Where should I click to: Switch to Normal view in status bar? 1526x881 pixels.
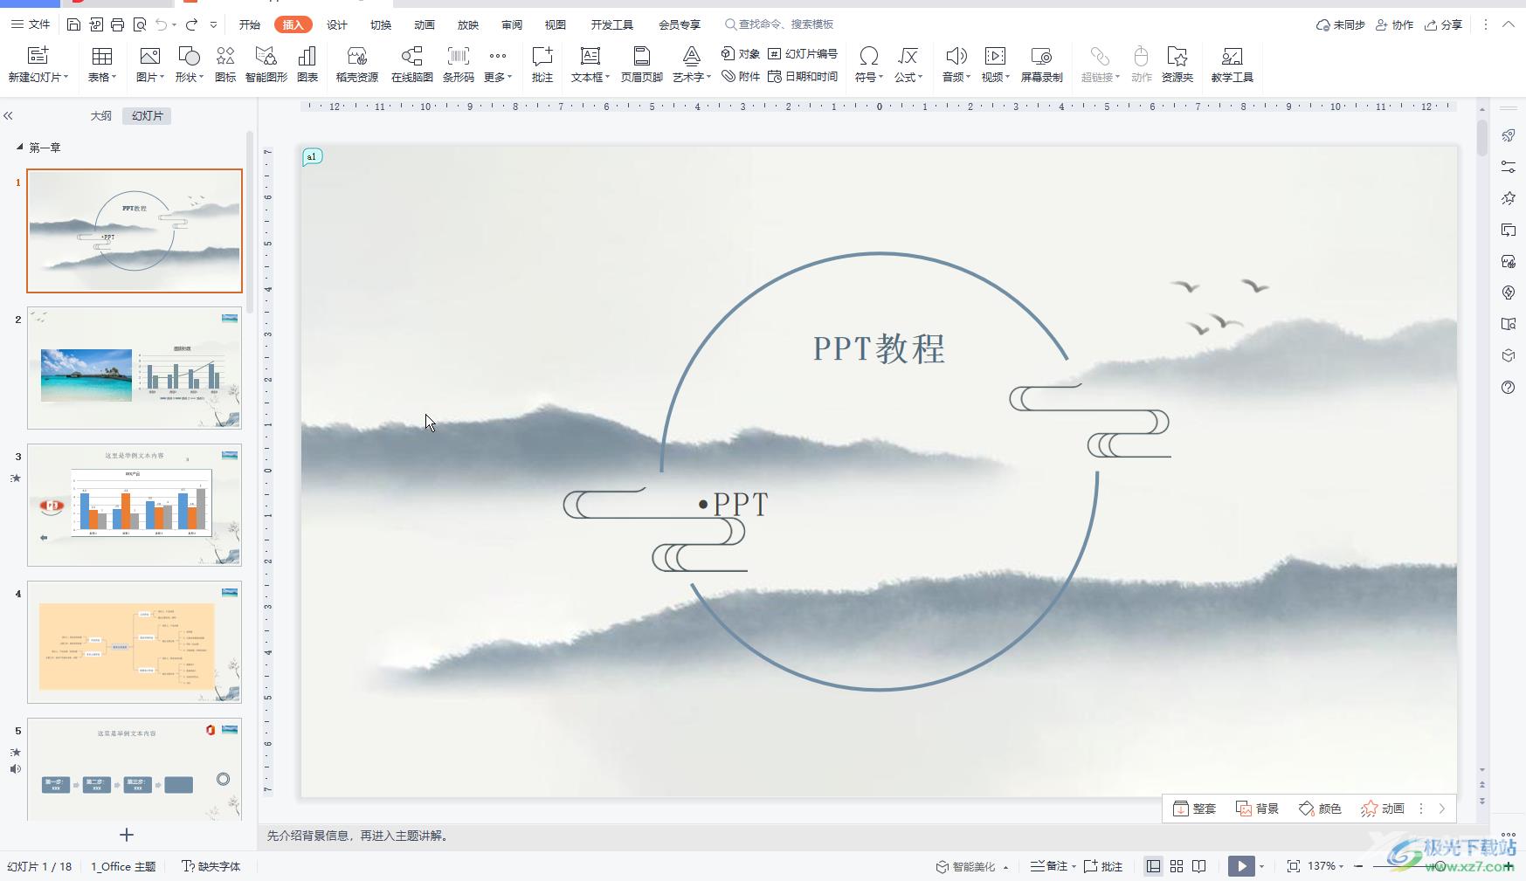pos(1154,866)
